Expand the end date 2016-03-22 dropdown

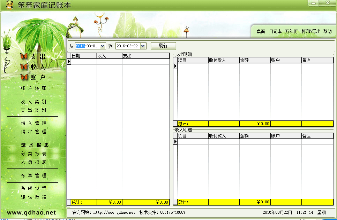click(x=143, y=46)
